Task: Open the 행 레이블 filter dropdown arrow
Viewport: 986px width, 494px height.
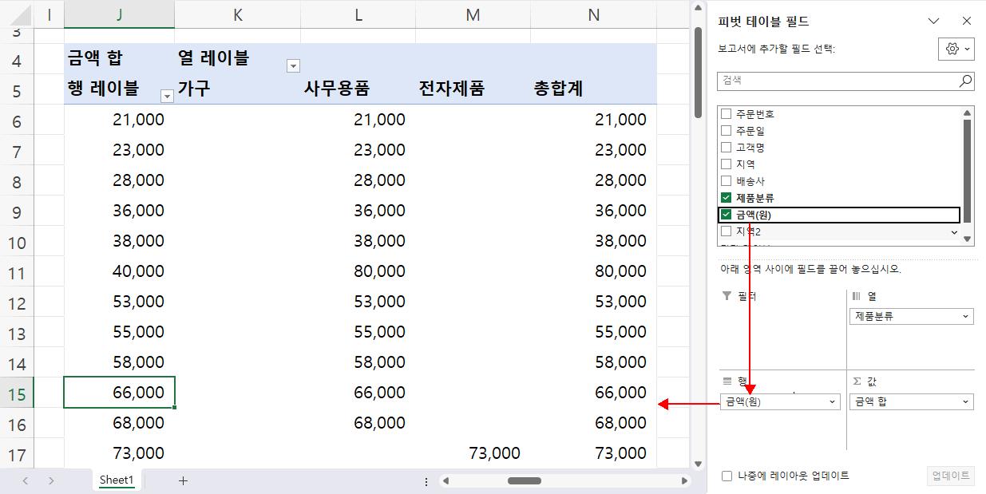Action: pyautogui.click(x=167, y=95)
